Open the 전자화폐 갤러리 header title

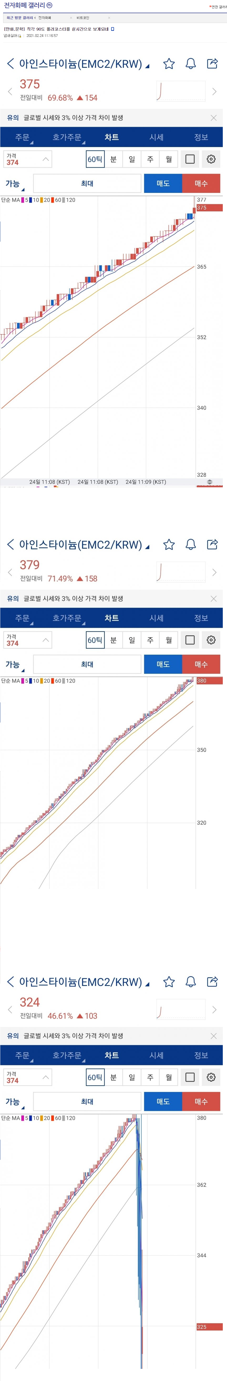[x=25, y=5]
